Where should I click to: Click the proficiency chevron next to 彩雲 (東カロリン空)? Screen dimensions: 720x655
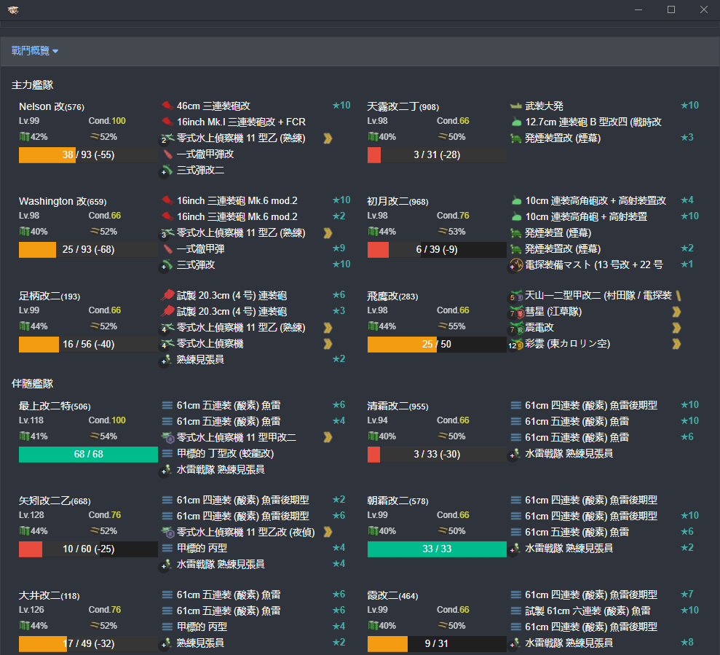676,344
